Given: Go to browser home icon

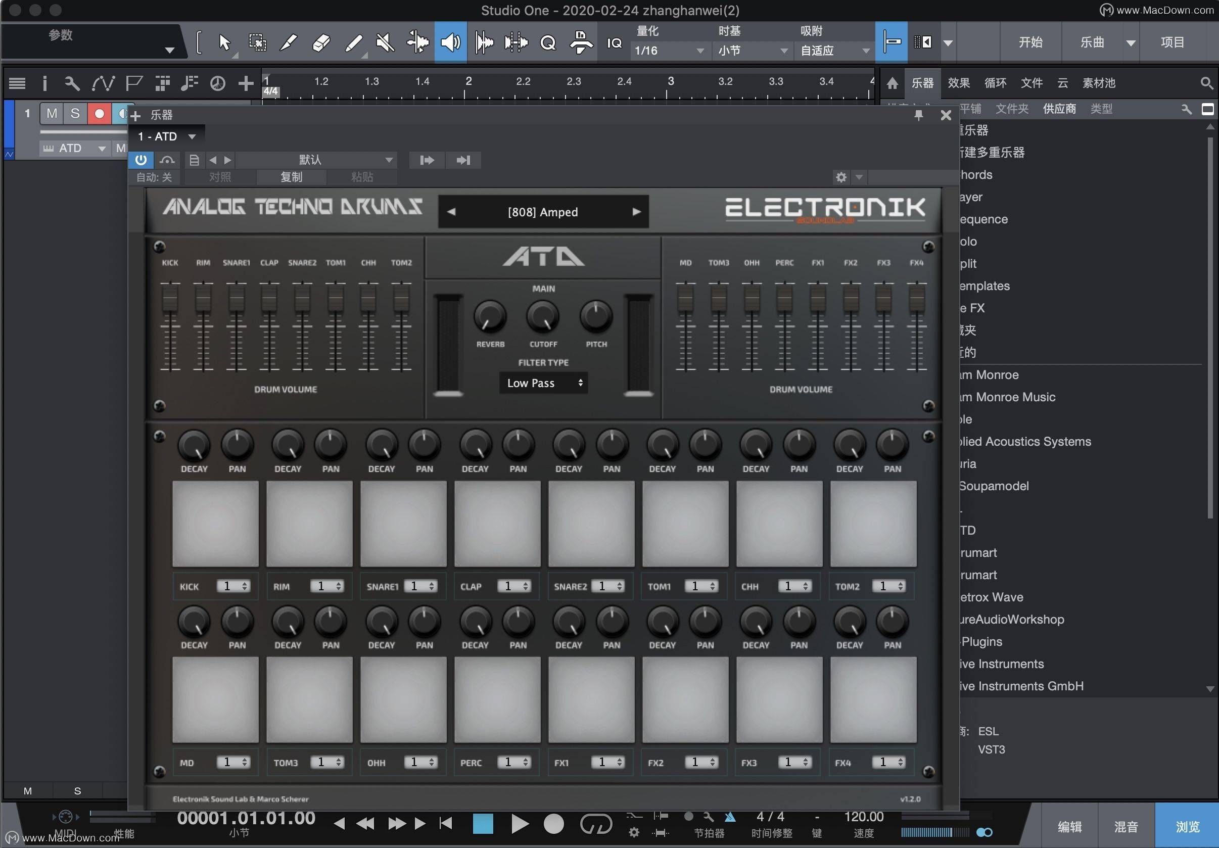Looking at the screenshot, I should pyautogui.click(x=893, y=83).
